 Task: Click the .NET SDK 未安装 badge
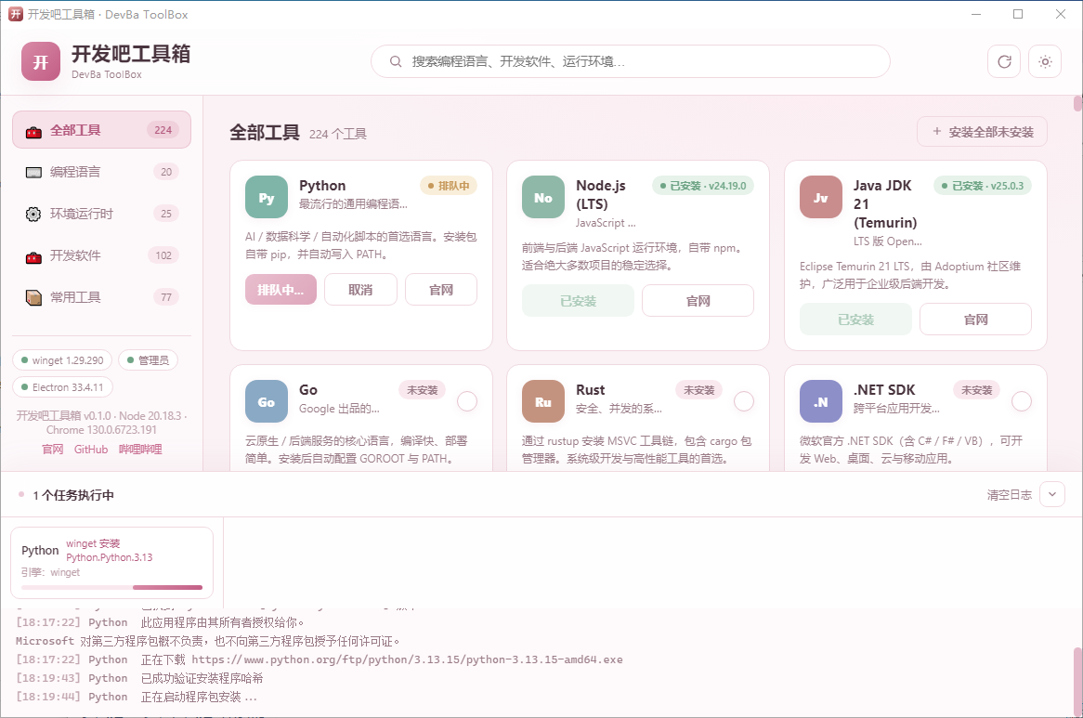[x=976, y=390]
